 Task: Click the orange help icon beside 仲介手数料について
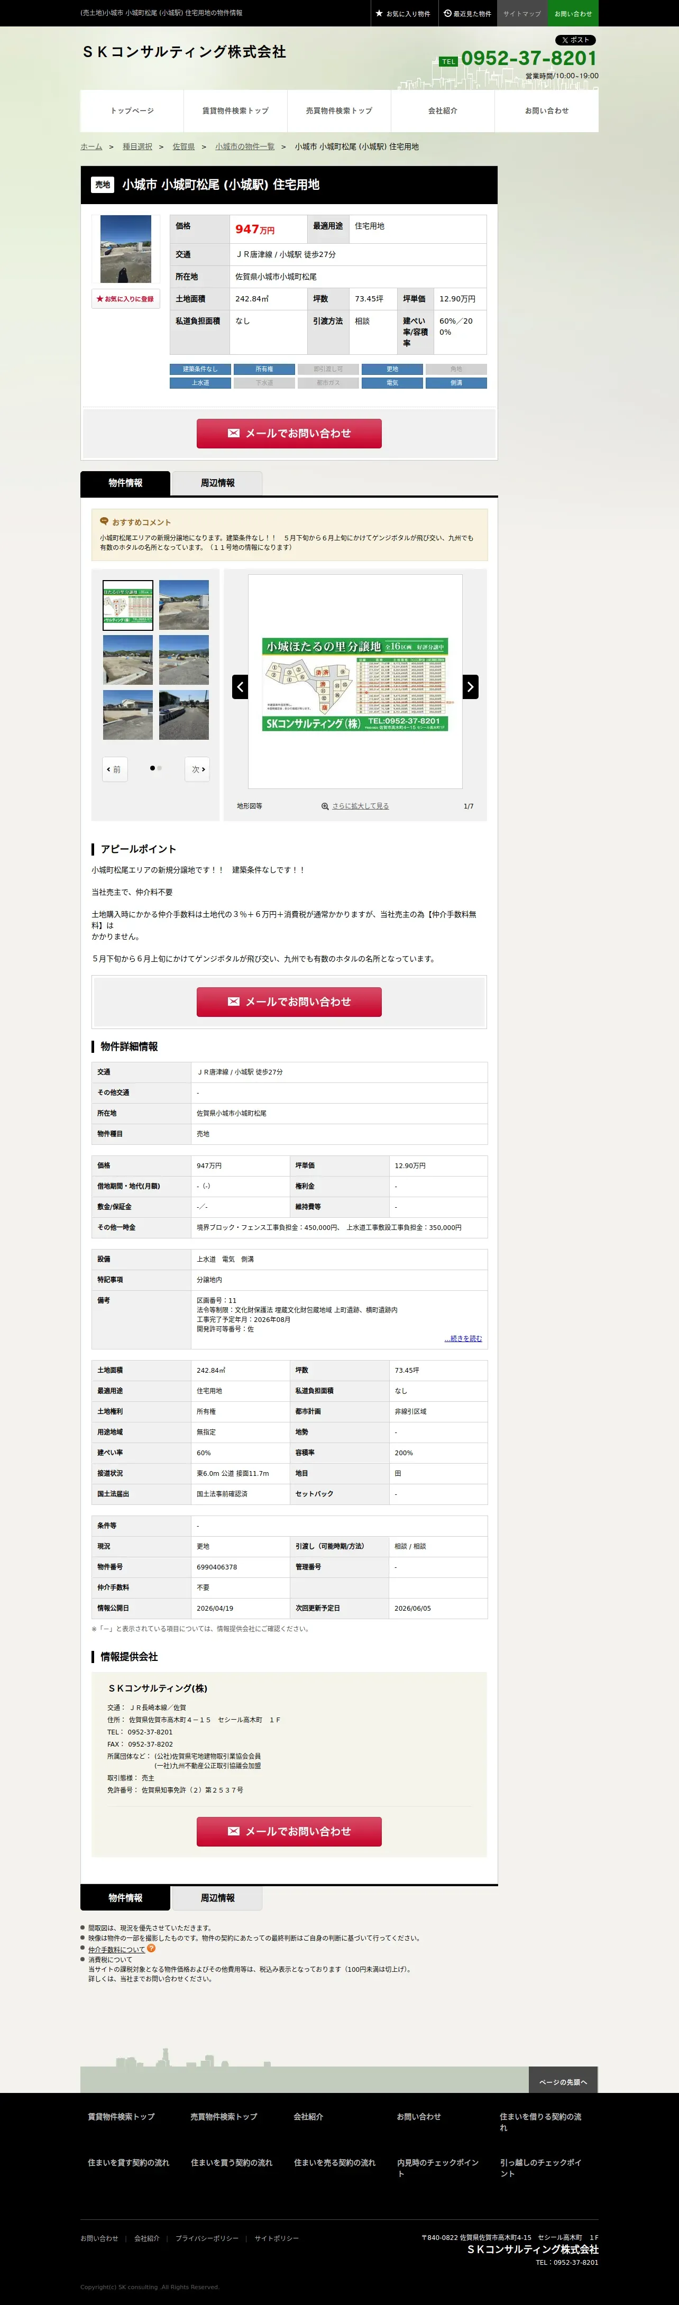pos(151,1949)
